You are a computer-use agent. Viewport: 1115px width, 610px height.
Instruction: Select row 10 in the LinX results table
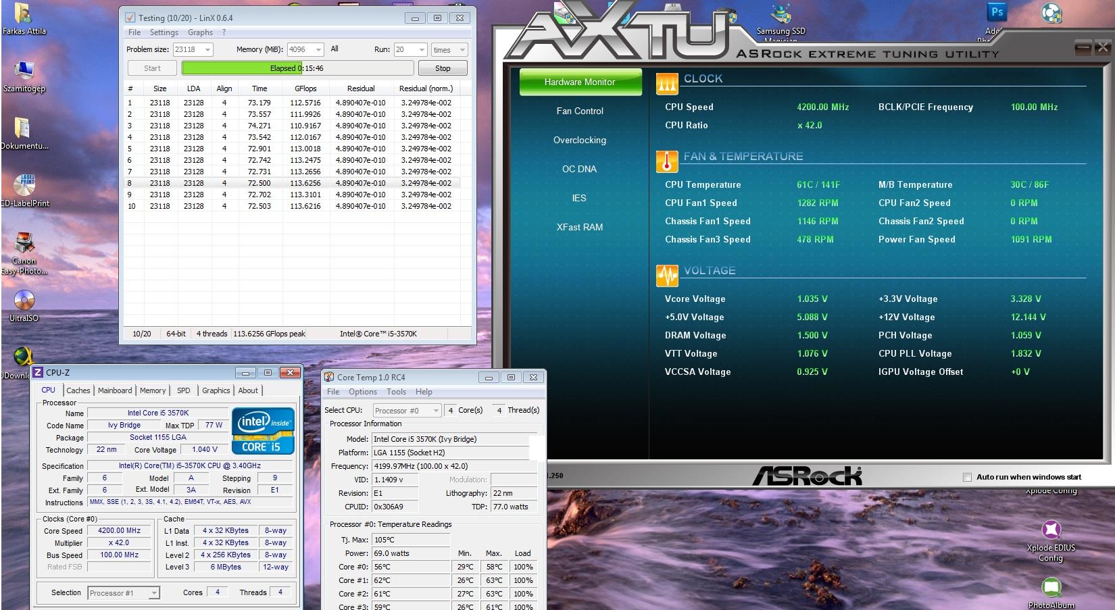292,206
